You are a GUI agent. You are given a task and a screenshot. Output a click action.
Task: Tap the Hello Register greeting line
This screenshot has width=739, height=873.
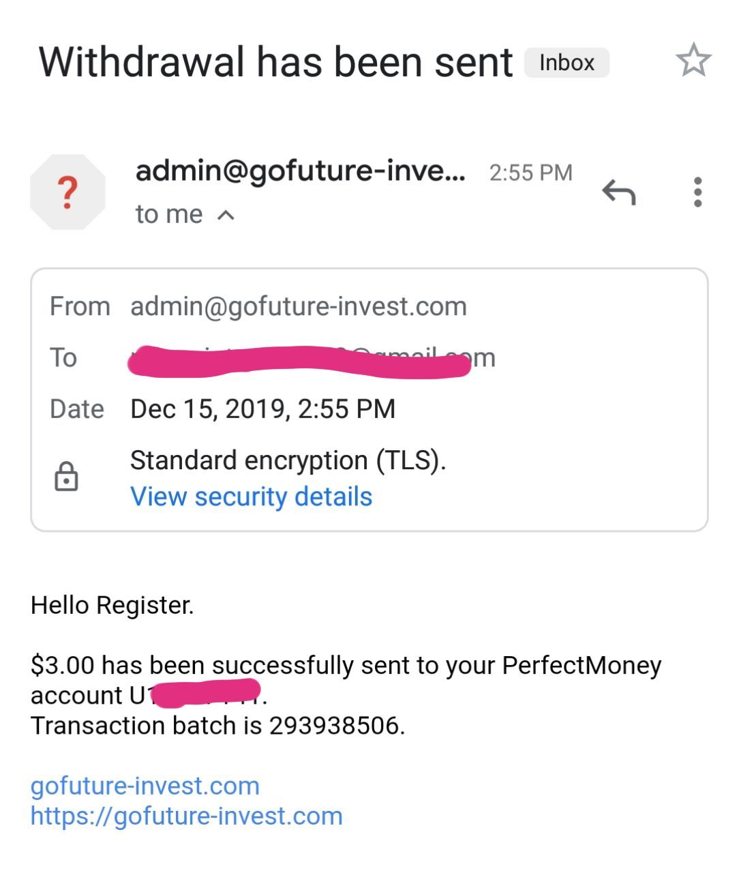coord(112,606)
